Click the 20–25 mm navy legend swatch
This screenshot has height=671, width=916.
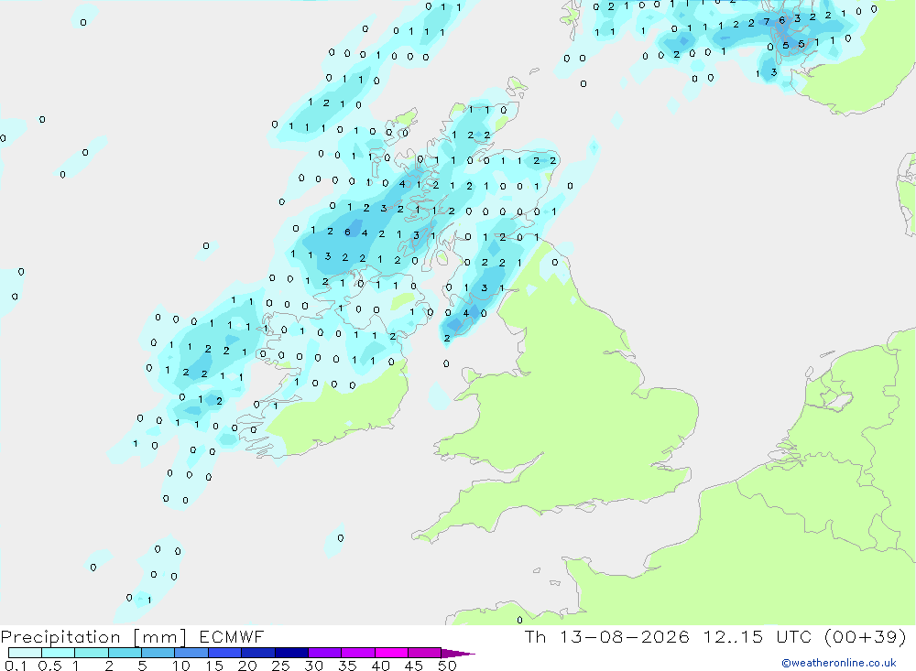(258, 653)
